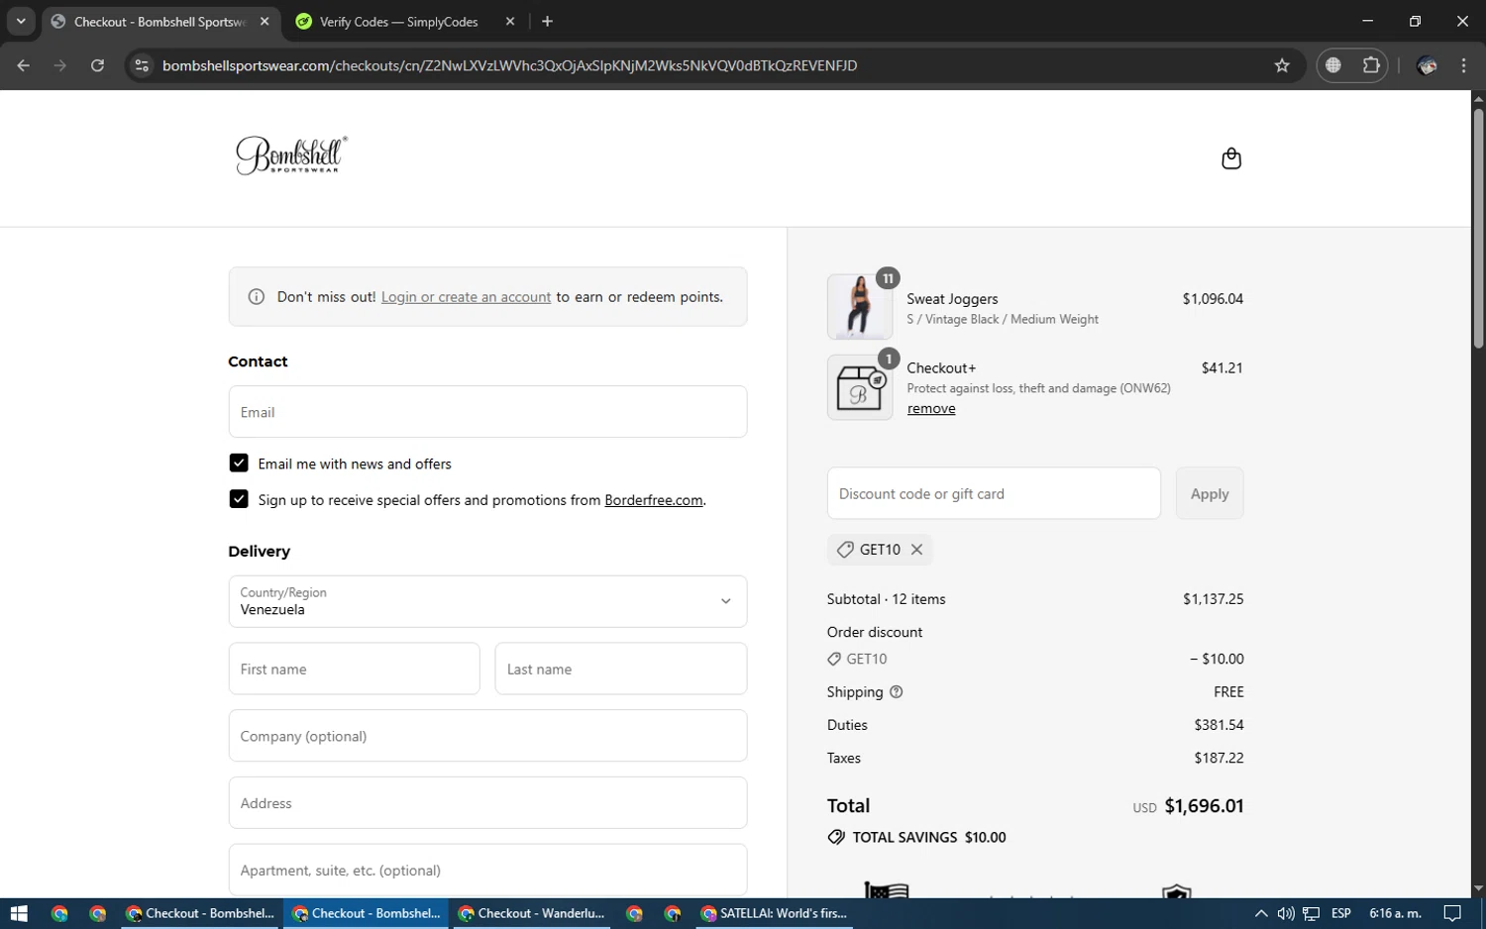Image resolution: width=1486 pixels, height=929 pixels.
Task: Show hidden system tray icons
Action: point(1261,913)
